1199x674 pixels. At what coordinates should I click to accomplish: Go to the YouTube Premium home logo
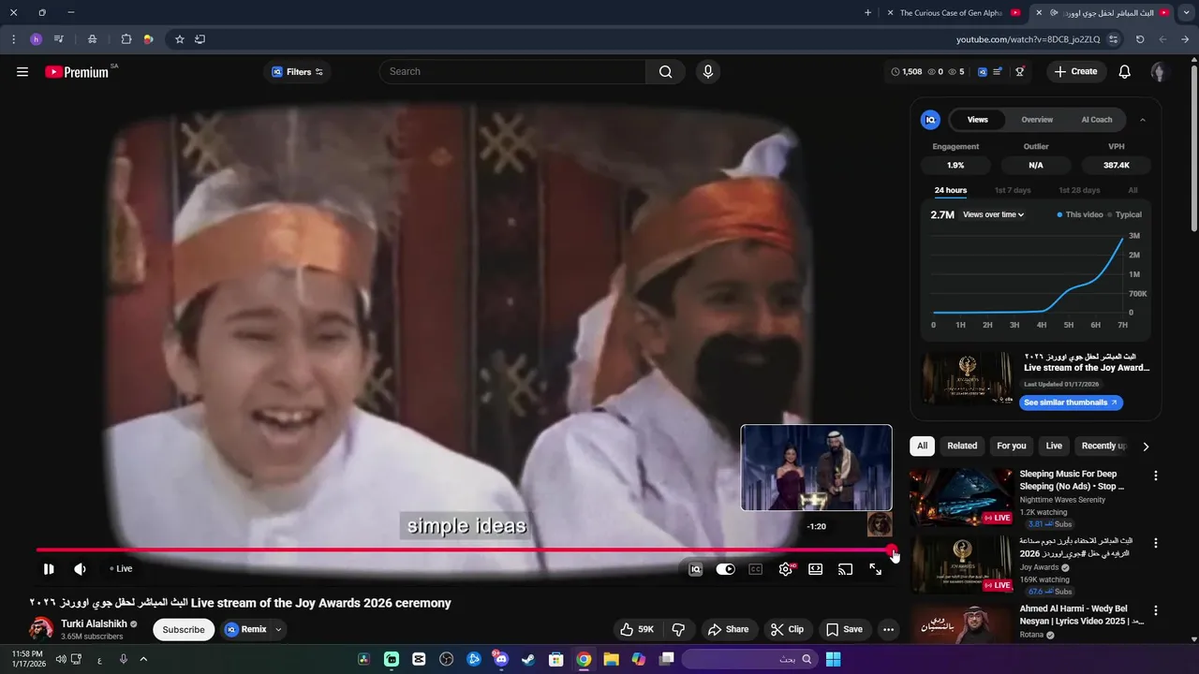point(77,72)
